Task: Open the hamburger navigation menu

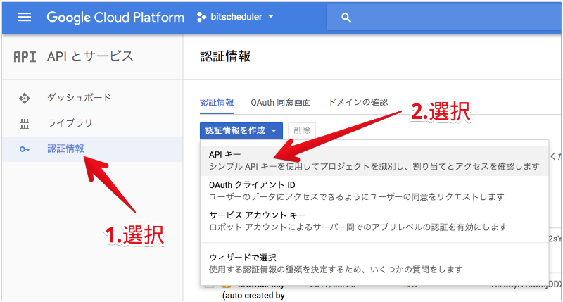Action: [25, 17]
